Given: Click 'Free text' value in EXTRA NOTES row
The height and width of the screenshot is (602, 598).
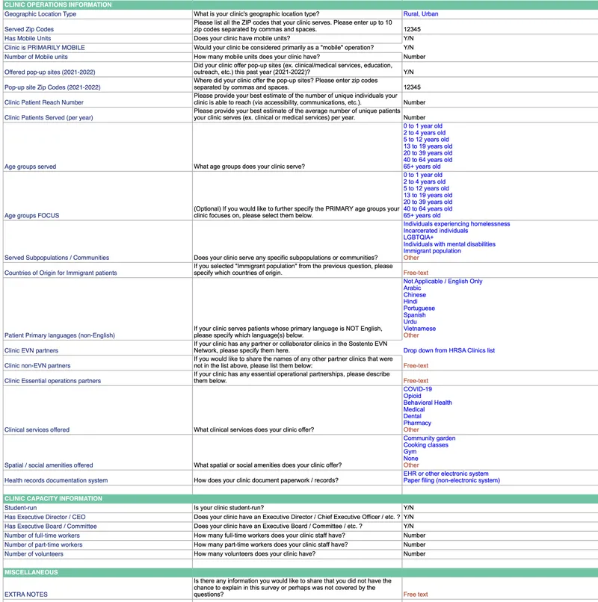Looking at the screenshot, I should tap(416, 595).
